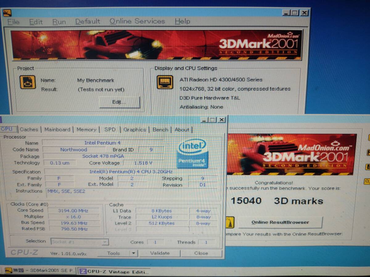Click the Tools button in CPU-Z

coord(113,253)
